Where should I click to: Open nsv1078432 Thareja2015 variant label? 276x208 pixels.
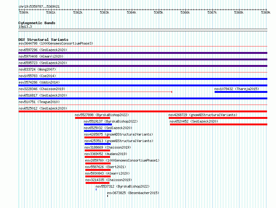pyautogui.click(x=237, y=89)
